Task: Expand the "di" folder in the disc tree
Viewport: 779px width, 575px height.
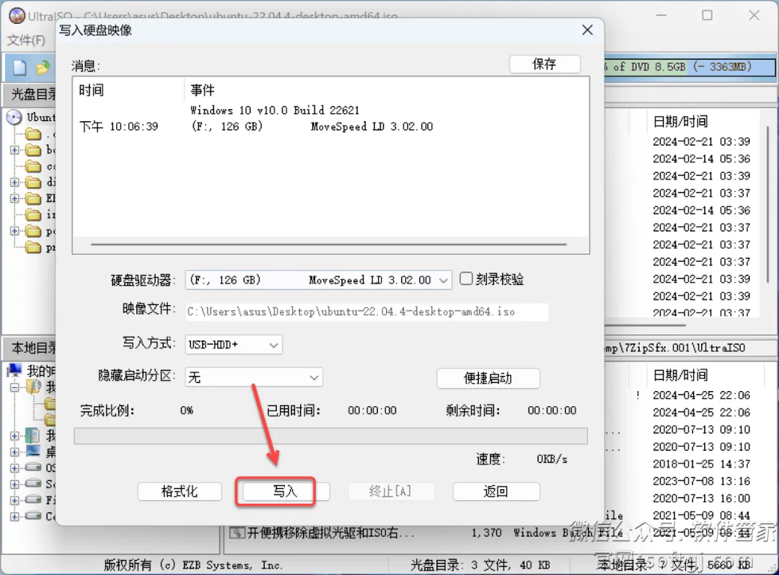Action: 14,183
